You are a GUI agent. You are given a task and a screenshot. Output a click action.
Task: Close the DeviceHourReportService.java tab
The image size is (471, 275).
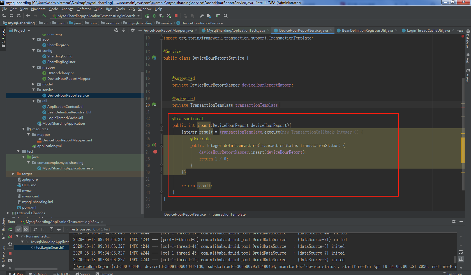pos(331,30)
